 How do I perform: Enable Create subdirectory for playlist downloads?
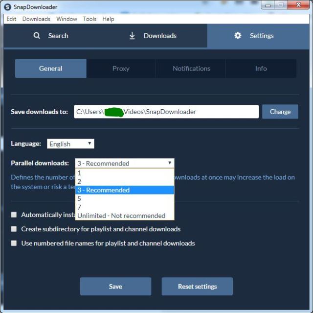pyautogui.click(x=14, y=229)
